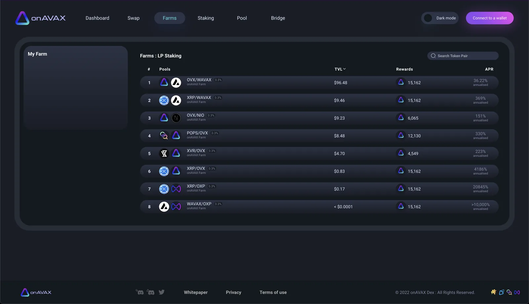This screenshot has width=529, height=304.
Task: Click the OXP infinity icon in XRP/OXP row
Action: click(x=176, y=189)
